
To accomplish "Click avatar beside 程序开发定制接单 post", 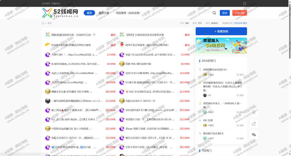I will [x=122, y=45].
